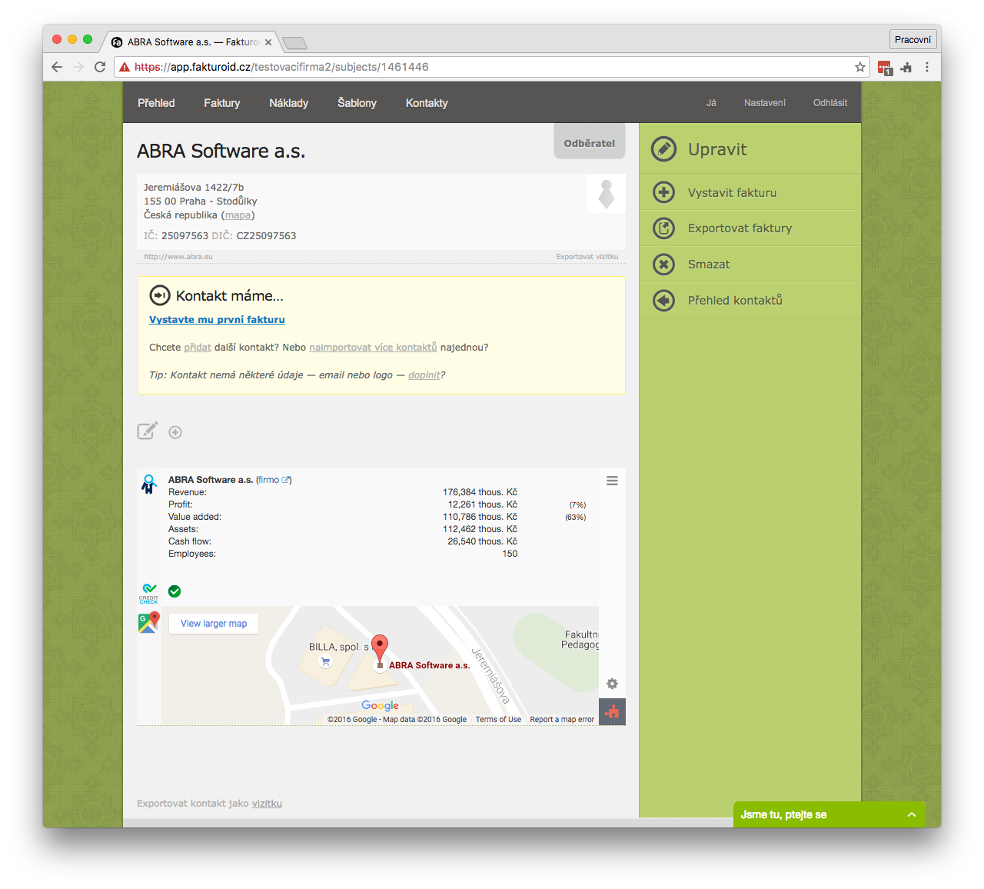This screenshot has width=984, height=889.
Task: Bookmark the page with star icon
Action: point(860,67)
